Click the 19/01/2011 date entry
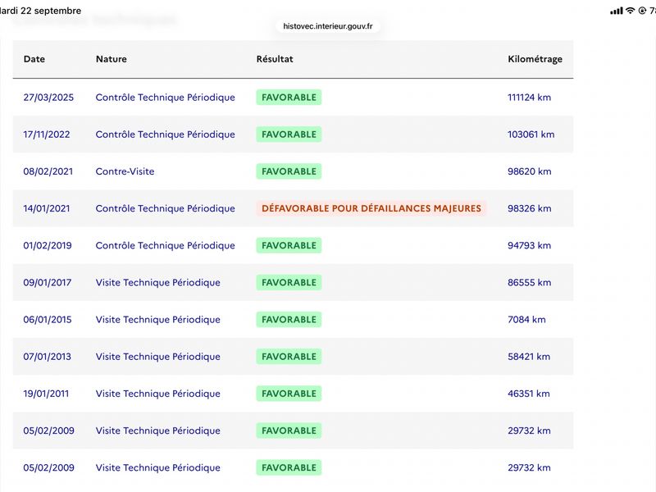Viewport: 656px width, 492px height. click(46, 394)
